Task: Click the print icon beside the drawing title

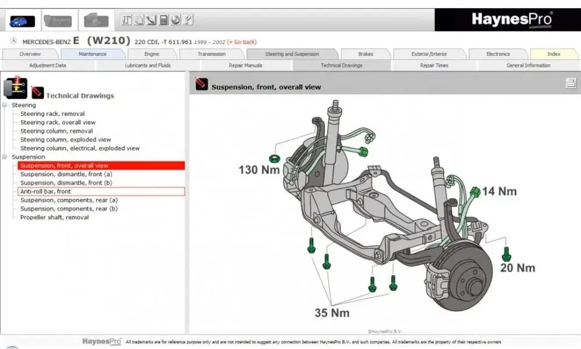Action: pyautogui.click(x=571, y=83)
